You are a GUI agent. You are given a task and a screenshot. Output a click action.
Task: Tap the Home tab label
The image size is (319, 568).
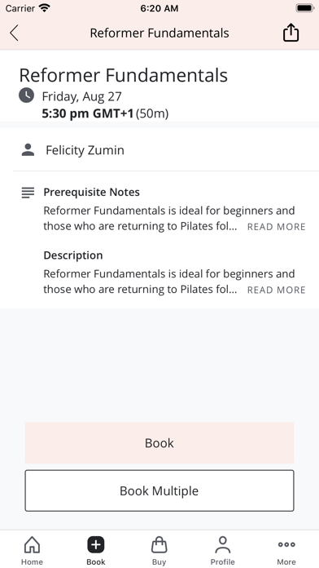coord(33,561)
